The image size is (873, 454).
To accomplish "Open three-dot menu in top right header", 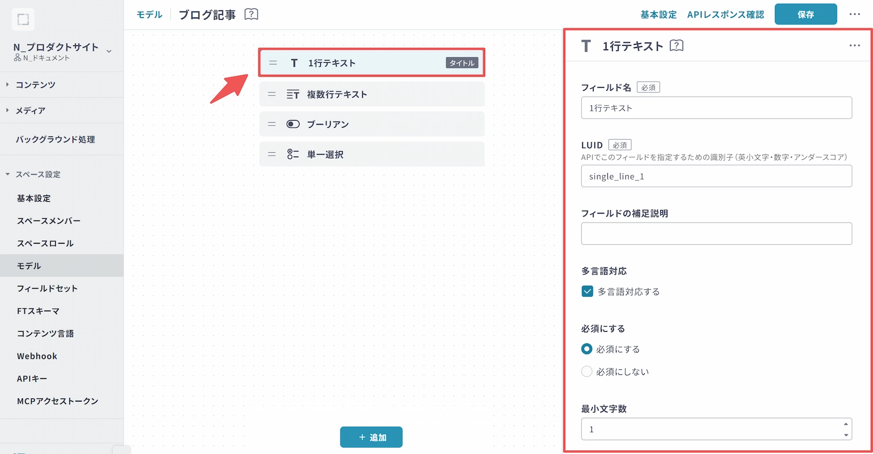I will coord(854,14).
